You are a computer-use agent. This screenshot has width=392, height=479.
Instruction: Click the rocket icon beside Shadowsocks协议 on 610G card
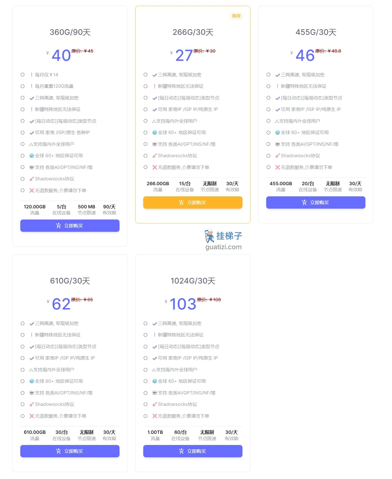31,404
